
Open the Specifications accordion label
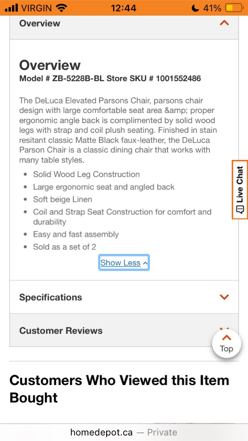coord(50,297)
